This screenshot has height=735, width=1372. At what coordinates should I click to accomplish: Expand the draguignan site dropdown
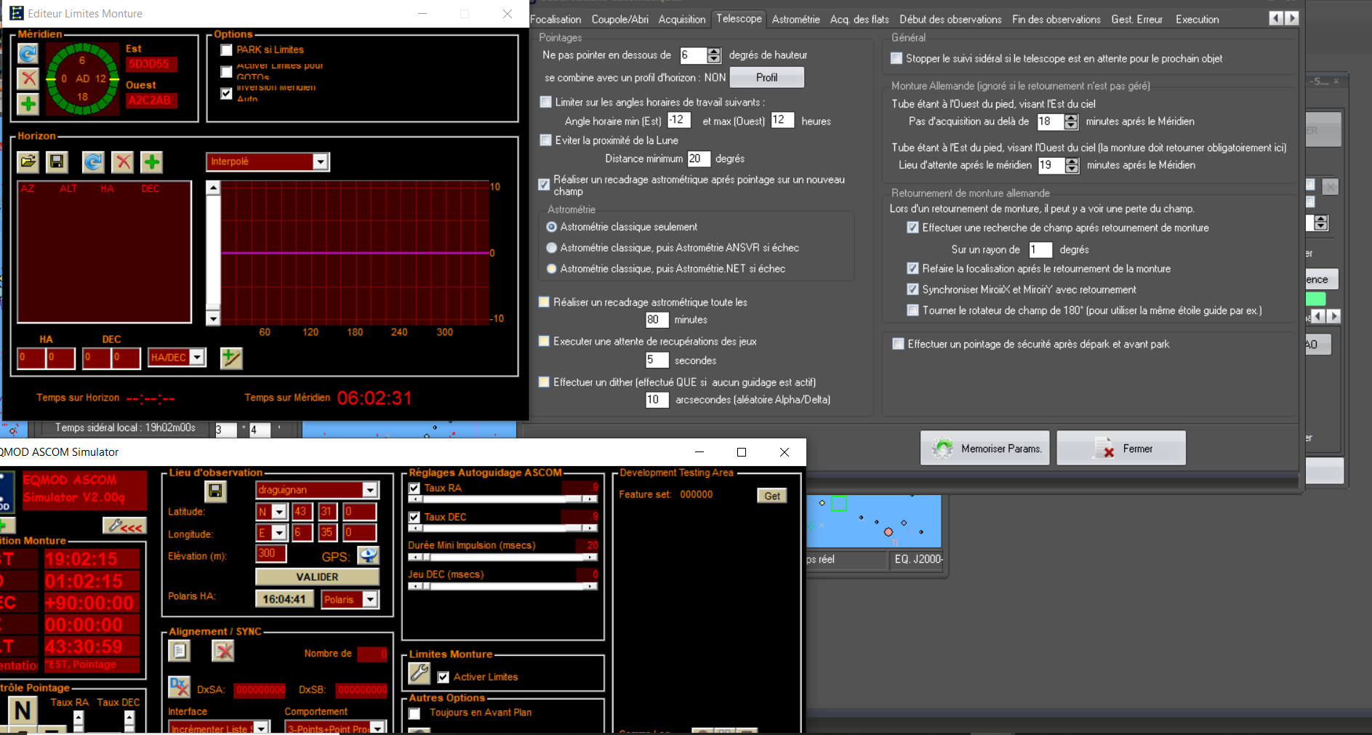[370, 490]
